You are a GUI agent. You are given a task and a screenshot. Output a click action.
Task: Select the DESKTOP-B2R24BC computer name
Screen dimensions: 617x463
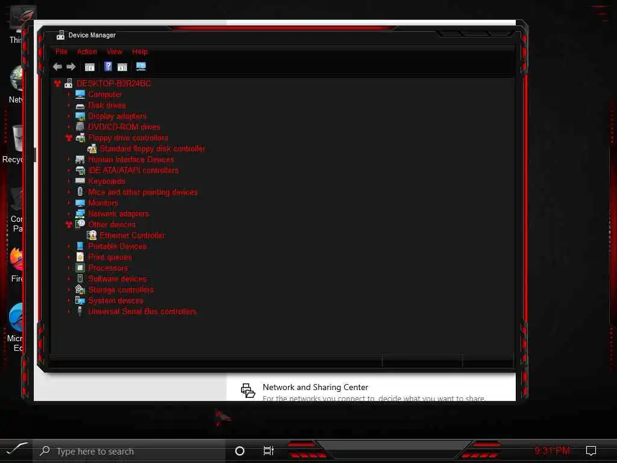coord(113,83)
